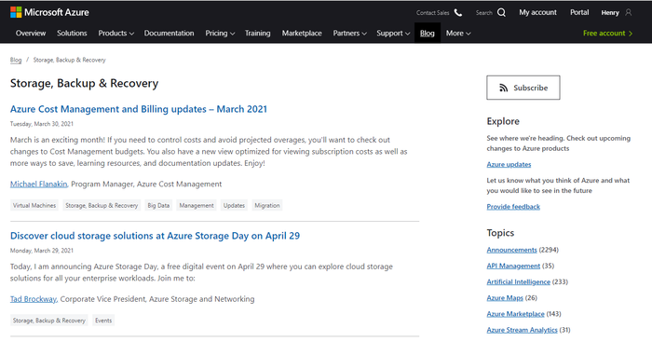Select the Documentation nav item
This screenshot has height=342, width=652.
pyautogui.click(x=169, y=34)
